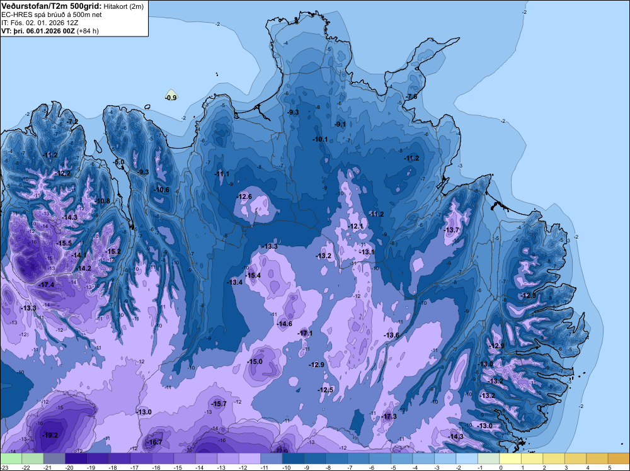Click the -13.7 temperature value
Image resolution: width=630 pixels, height=471 pixels.
tap(452, 230)
